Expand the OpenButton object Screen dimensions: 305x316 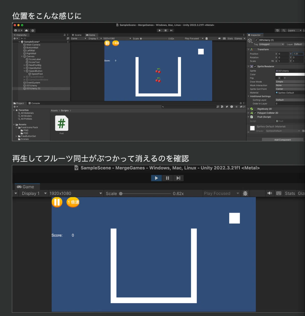click(x=24, y=68)
